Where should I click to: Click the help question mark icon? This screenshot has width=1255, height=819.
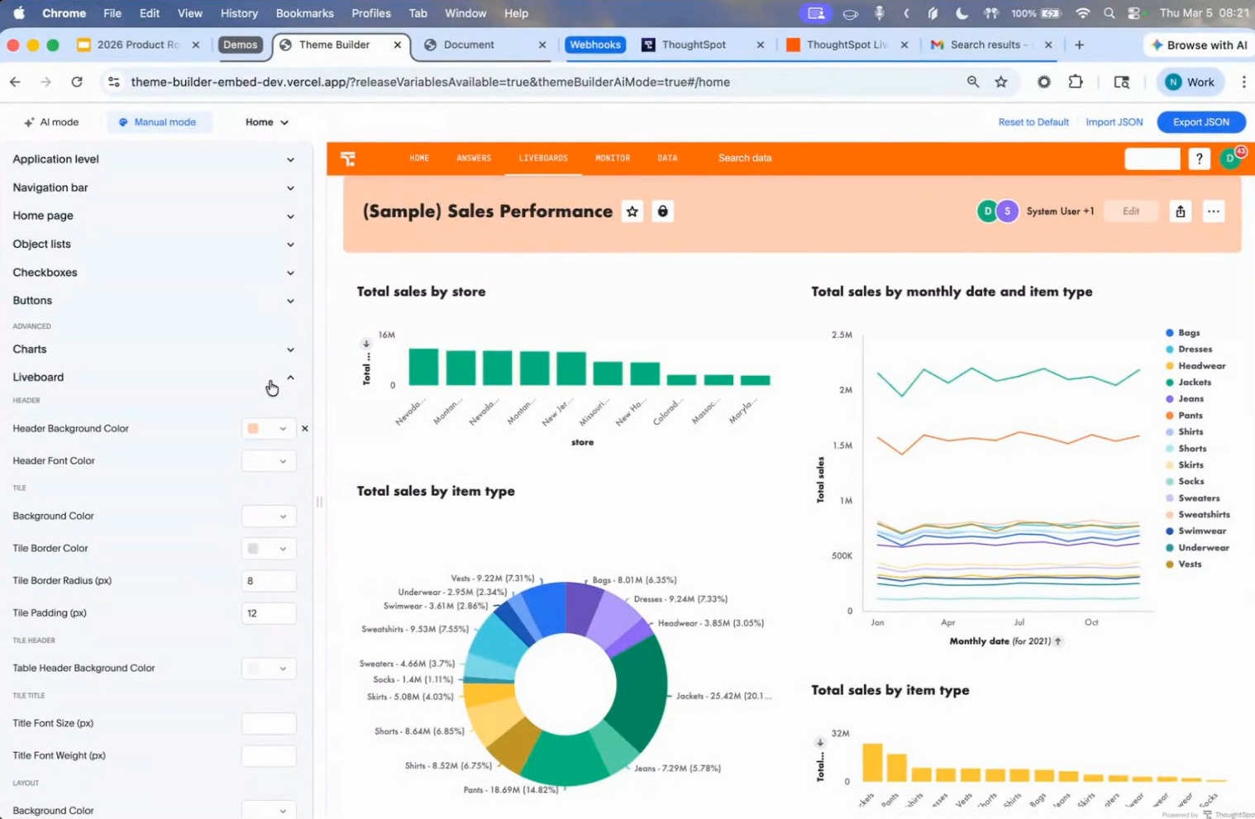(x=1199, y=159)
